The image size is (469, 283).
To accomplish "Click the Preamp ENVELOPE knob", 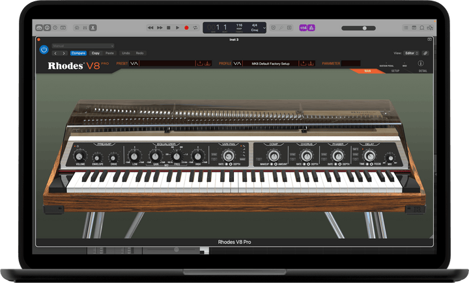I will coord(97,158).
